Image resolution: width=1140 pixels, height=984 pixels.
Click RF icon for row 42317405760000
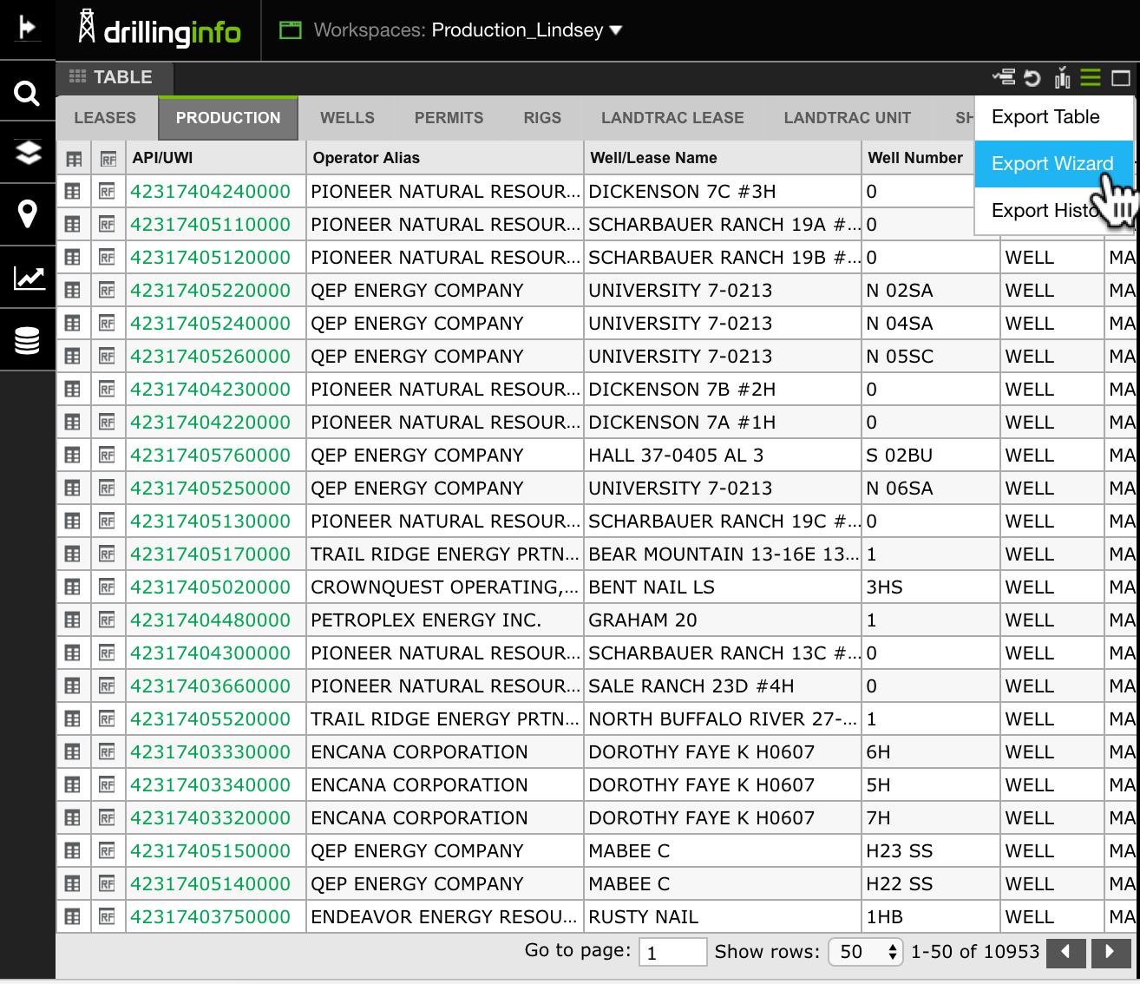[108, 455]
